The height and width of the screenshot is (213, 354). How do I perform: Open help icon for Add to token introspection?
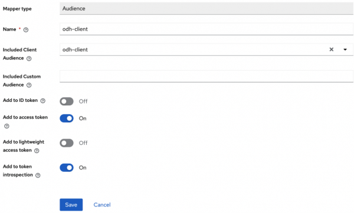[x=38, y=175]
